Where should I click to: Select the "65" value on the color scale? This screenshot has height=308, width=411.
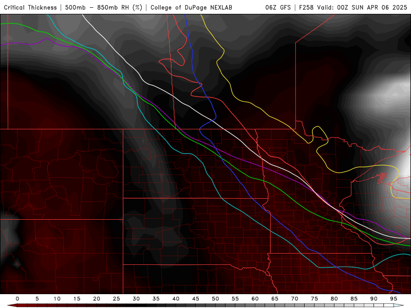tap(275, 299)
